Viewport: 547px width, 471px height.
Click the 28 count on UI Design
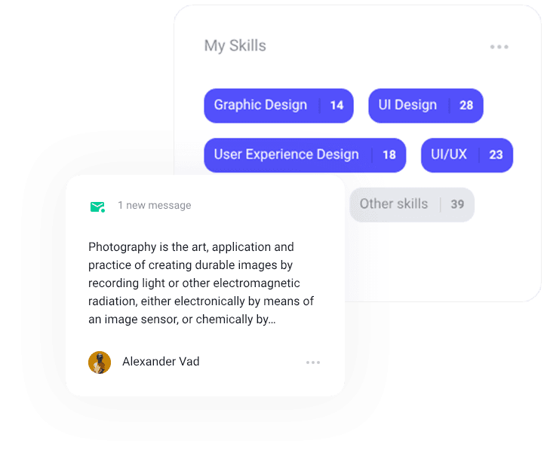tap(466, 106)
